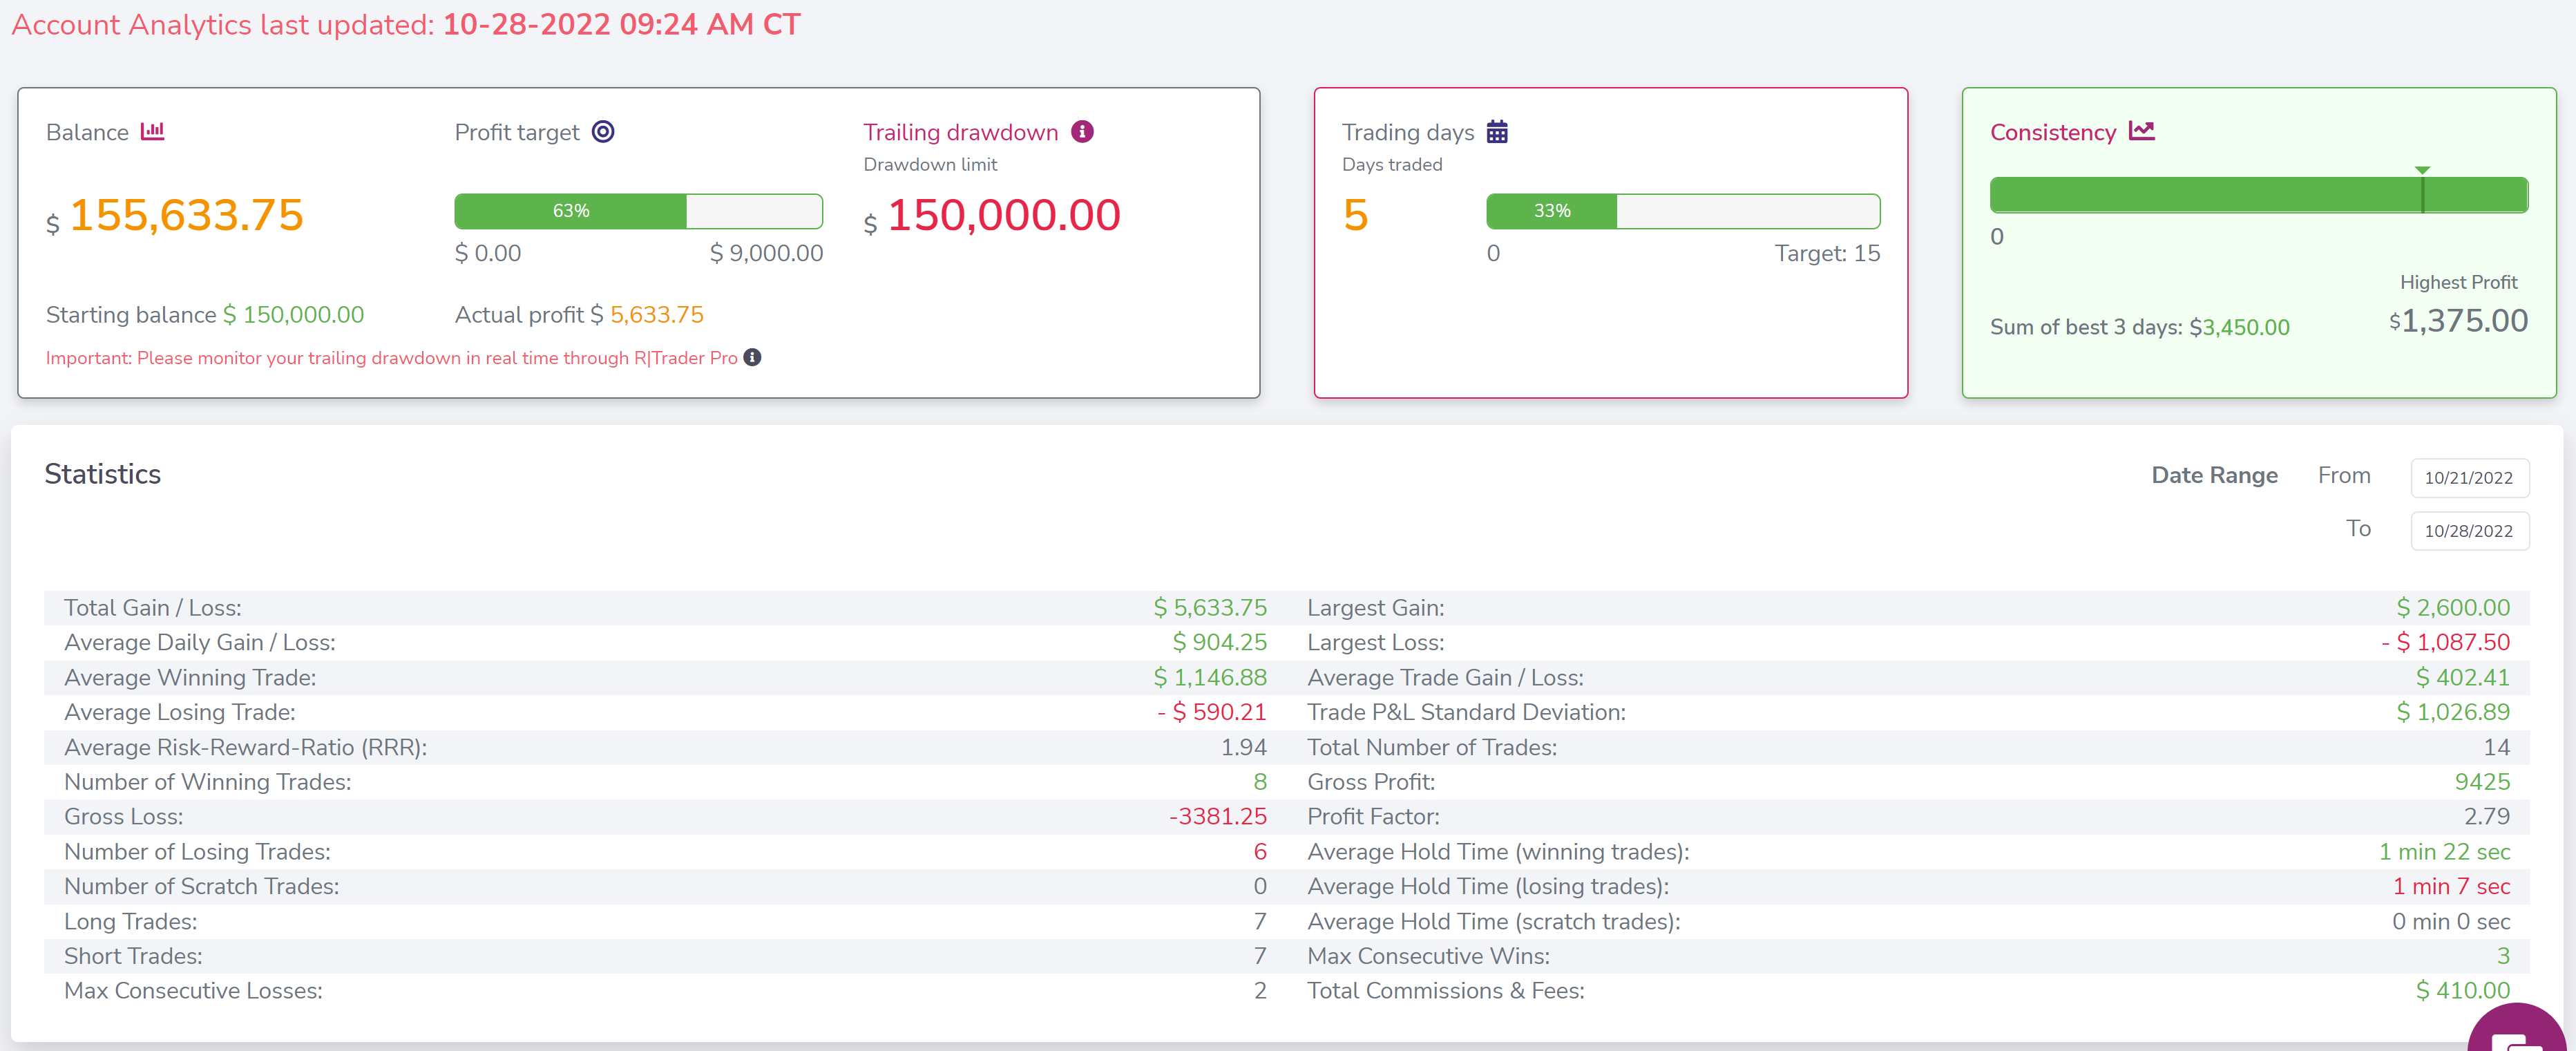Click the Balance bar chart icon

[152, 131]
